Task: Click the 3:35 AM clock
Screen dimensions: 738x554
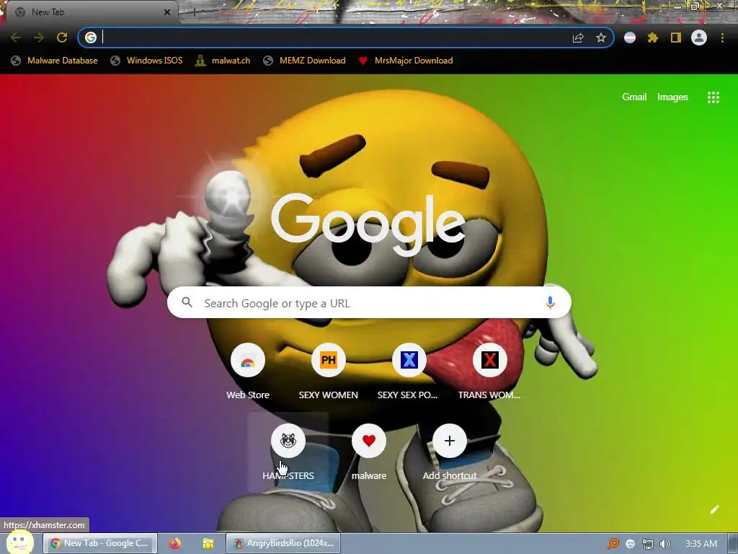Action: click(701, 544)
